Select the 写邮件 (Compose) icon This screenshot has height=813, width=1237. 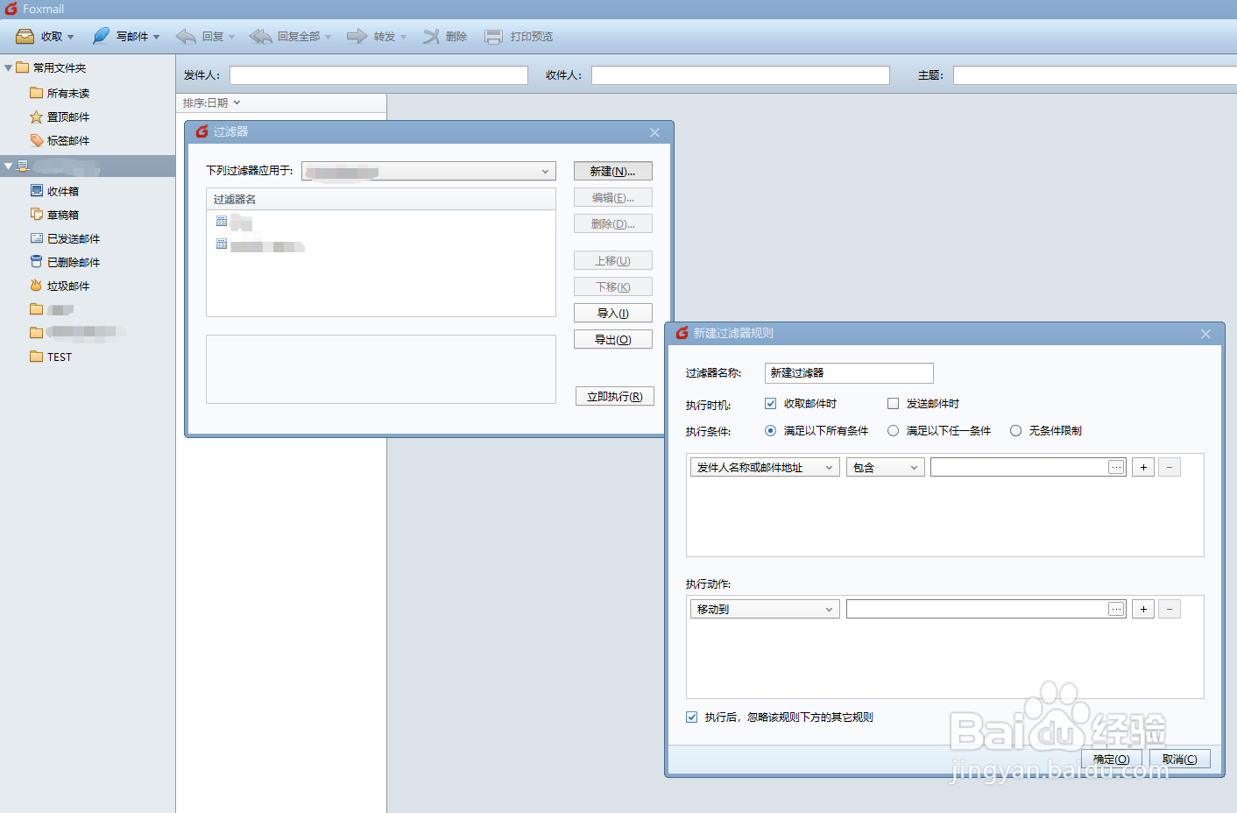[99, 36]
